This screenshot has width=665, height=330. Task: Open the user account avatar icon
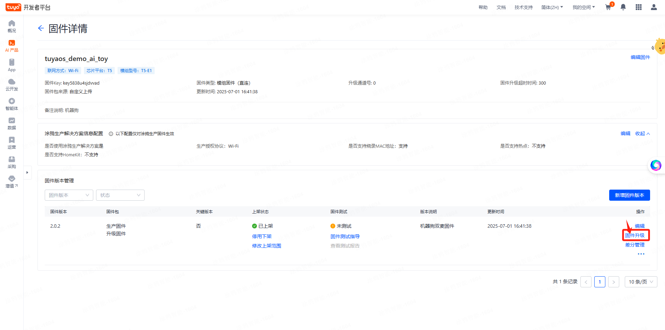[654, 7]
